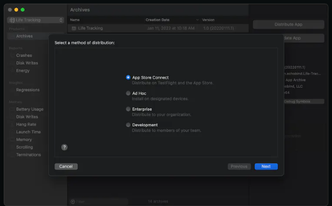Screen dimensions: 332x206
Task: Click version 1.0 (20220111.1) in the archive row
Action: pyautogui.click(x=218, y=28)
